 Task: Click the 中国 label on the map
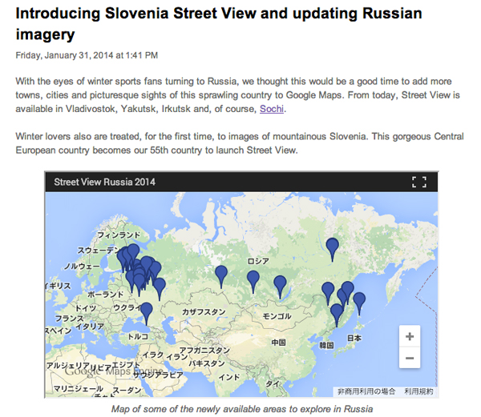click(278, 343)
